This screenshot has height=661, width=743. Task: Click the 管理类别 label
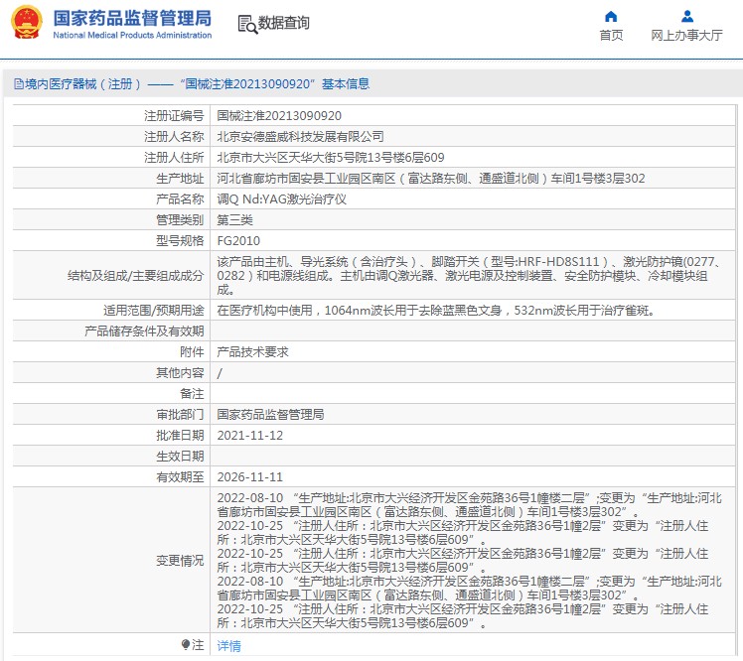coord(180,220)
